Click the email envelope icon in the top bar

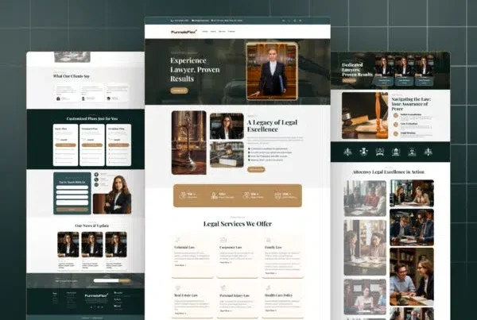[x=193, y=21]
